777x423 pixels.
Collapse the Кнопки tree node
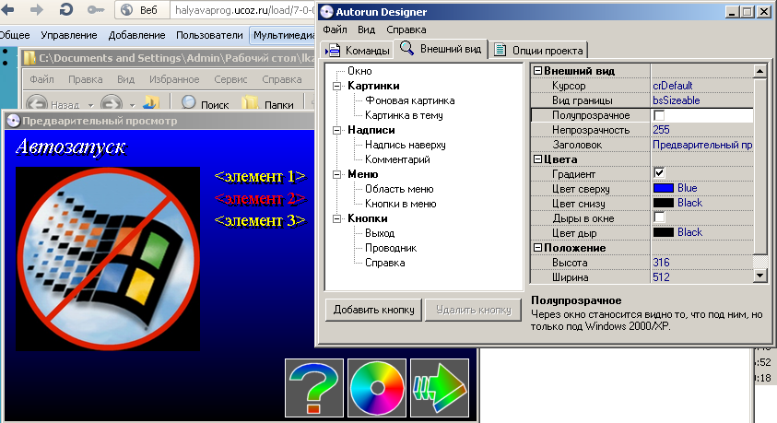pyautogui.click(x=337, y=218)
